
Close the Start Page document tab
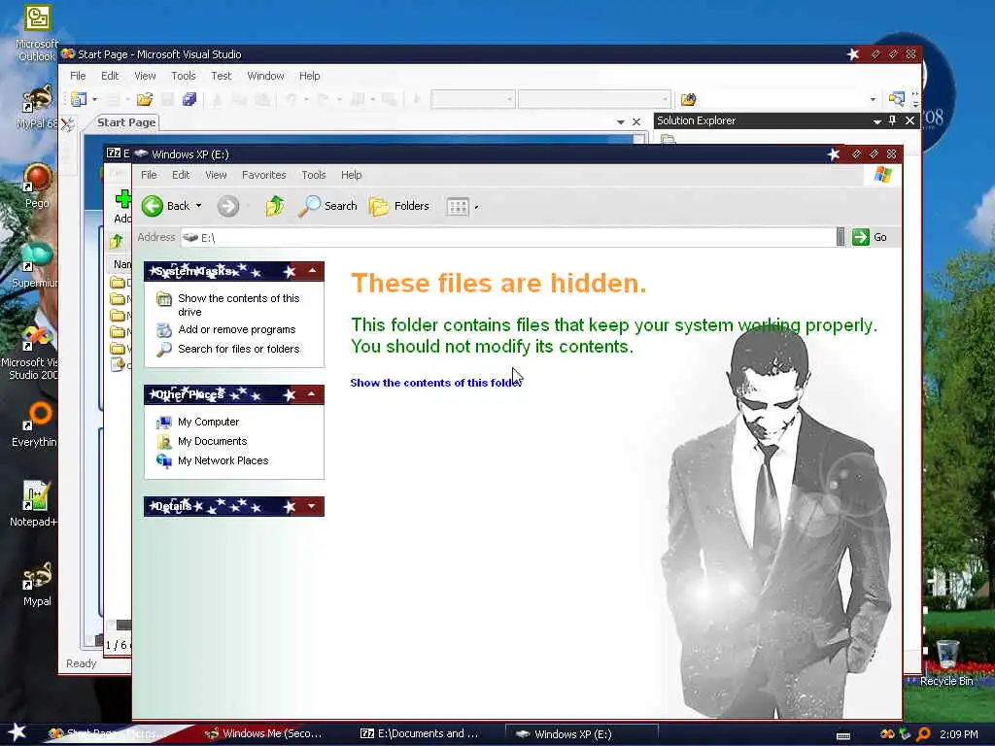(635, 121)
